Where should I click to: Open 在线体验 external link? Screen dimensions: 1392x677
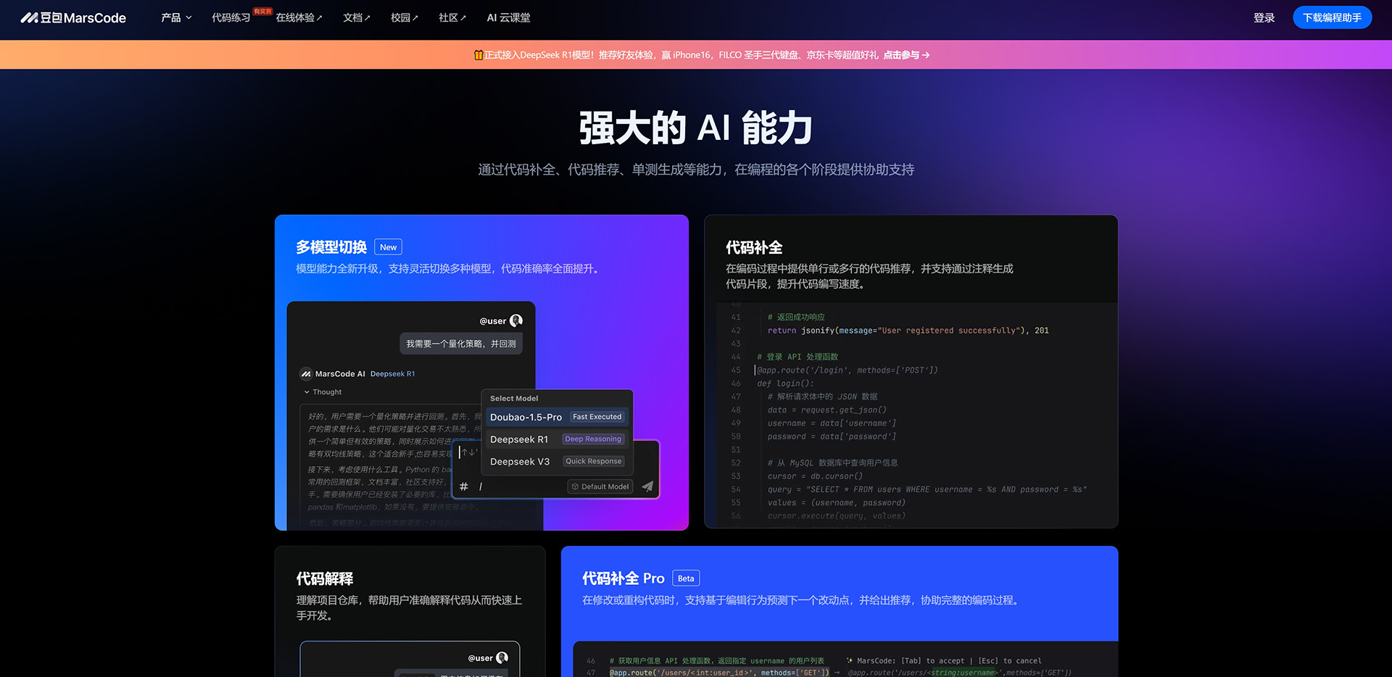pyautogui.click(x=299, y=17)
